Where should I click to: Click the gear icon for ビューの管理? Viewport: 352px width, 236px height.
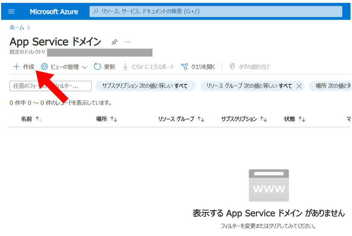(44, 66)
